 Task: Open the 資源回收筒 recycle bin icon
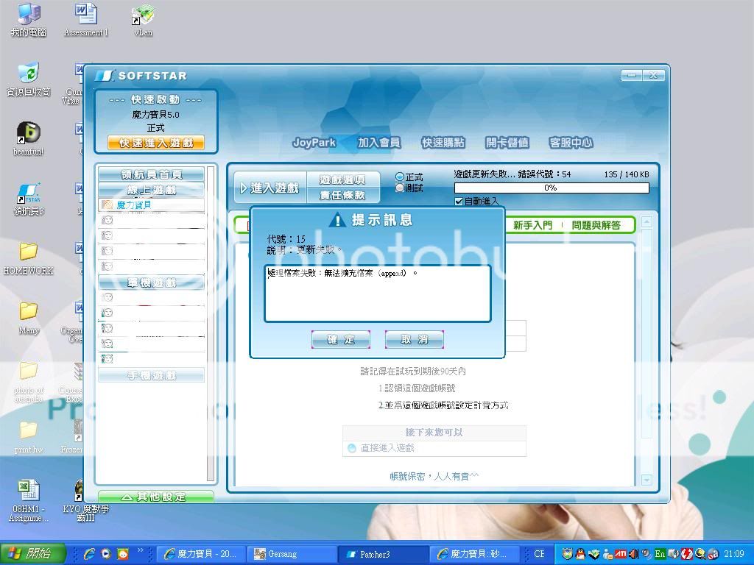(28, 74)
